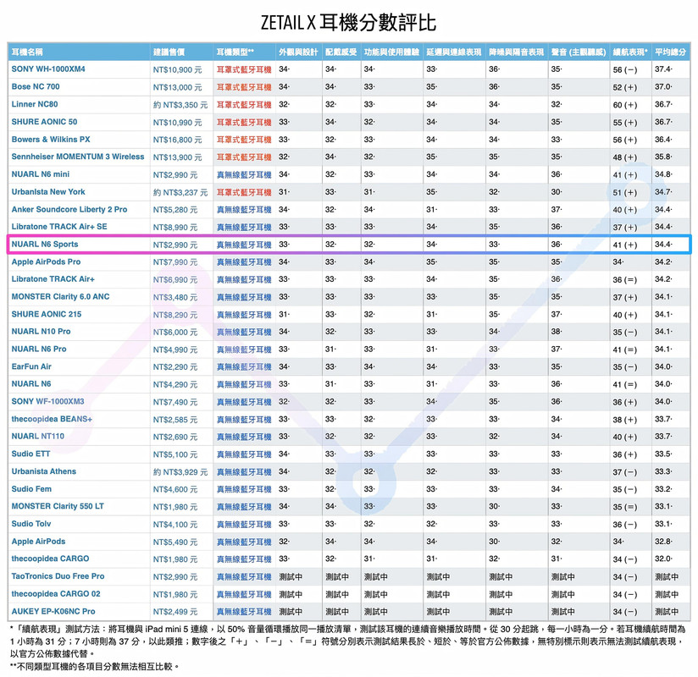Open the Sudio ETT link
Image resolution: width=698 pixels, height=677 pixels.
[30, 454]
